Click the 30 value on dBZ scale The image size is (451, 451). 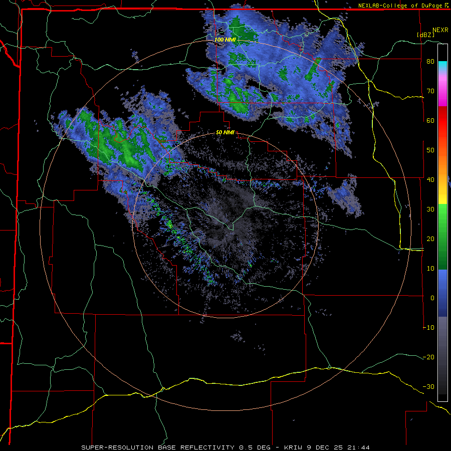430,209
